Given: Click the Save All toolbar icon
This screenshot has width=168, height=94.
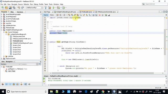Looking at the screenshot, I should pos(14,8).
